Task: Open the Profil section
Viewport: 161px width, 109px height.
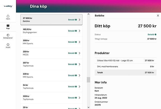Action: 8,46
